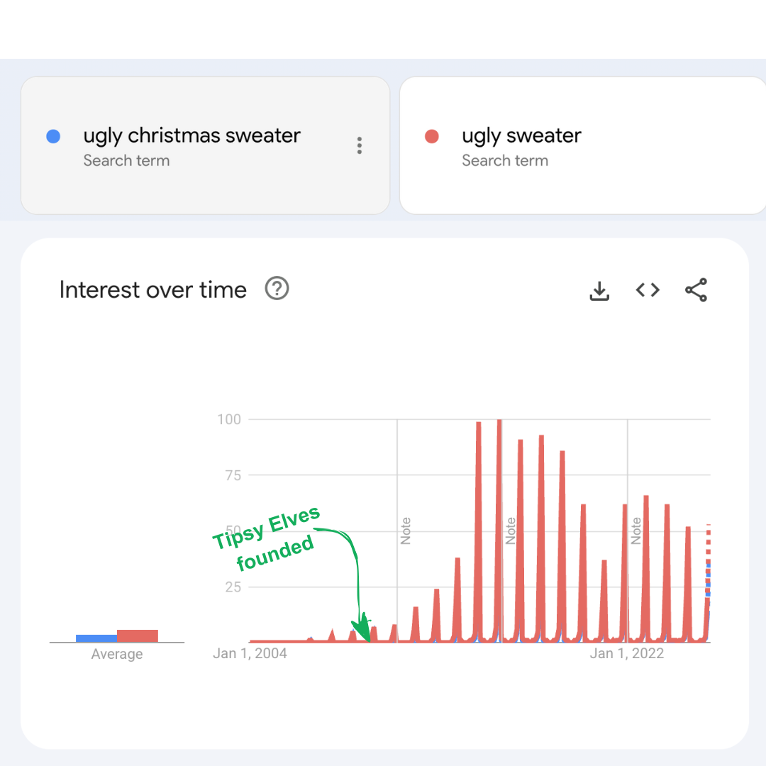The height and width of the screenshot is (766, 766).
Task: Click the blue dot beside ugly christmas sweater
Action: (x=53, y=136)
